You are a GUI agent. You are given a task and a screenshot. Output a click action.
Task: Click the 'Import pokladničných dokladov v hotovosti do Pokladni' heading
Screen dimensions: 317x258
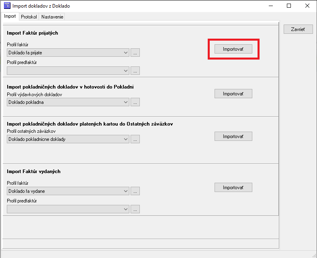tap(70, 87)
